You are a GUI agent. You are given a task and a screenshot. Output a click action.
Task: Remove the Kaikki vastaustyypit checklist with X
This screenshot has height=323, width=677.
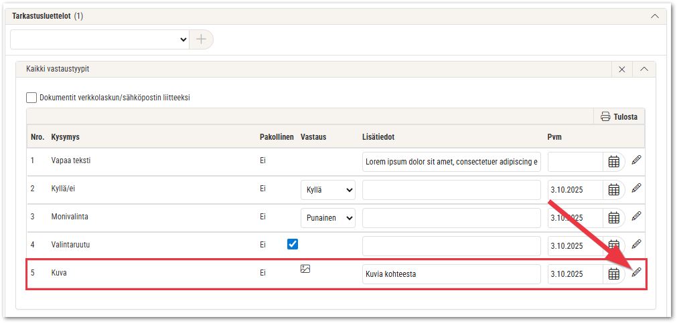[x=621, y=69]
